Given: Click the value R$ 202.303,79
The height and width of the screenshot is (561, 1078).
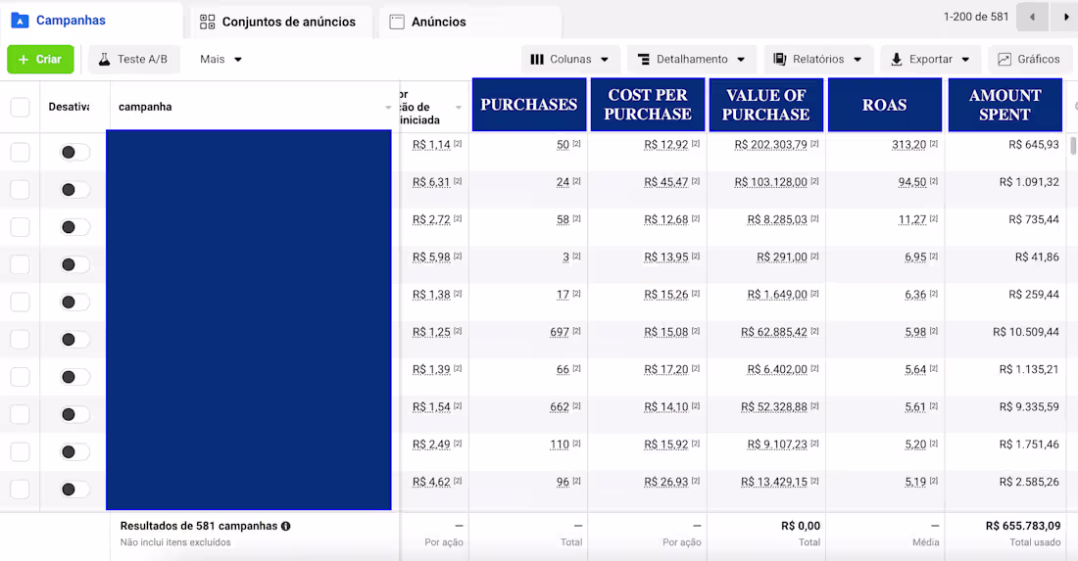Looking at the screenshot, I should click(x=770, y=144).
